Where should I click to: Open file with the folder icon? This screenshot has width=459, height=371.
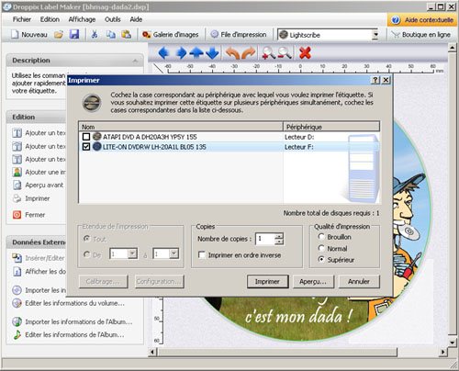coord(59,35)
